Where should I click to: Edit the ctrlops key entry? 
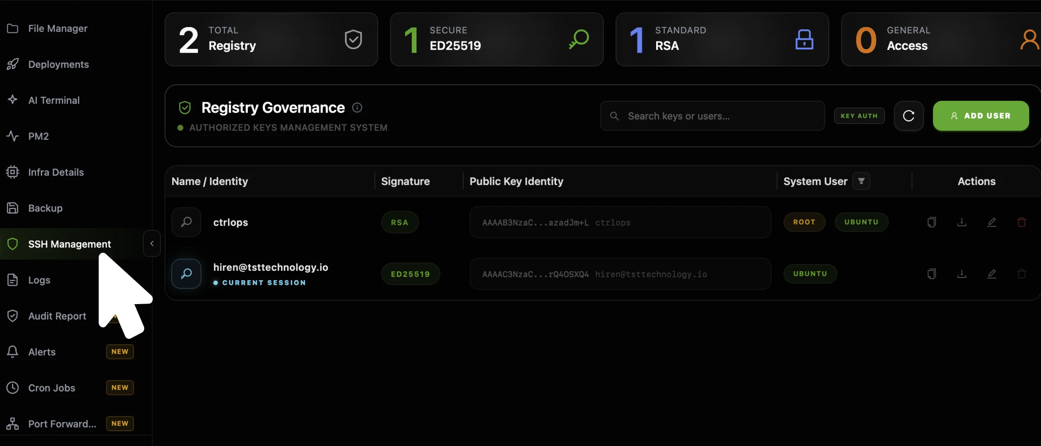pos(992,222)
